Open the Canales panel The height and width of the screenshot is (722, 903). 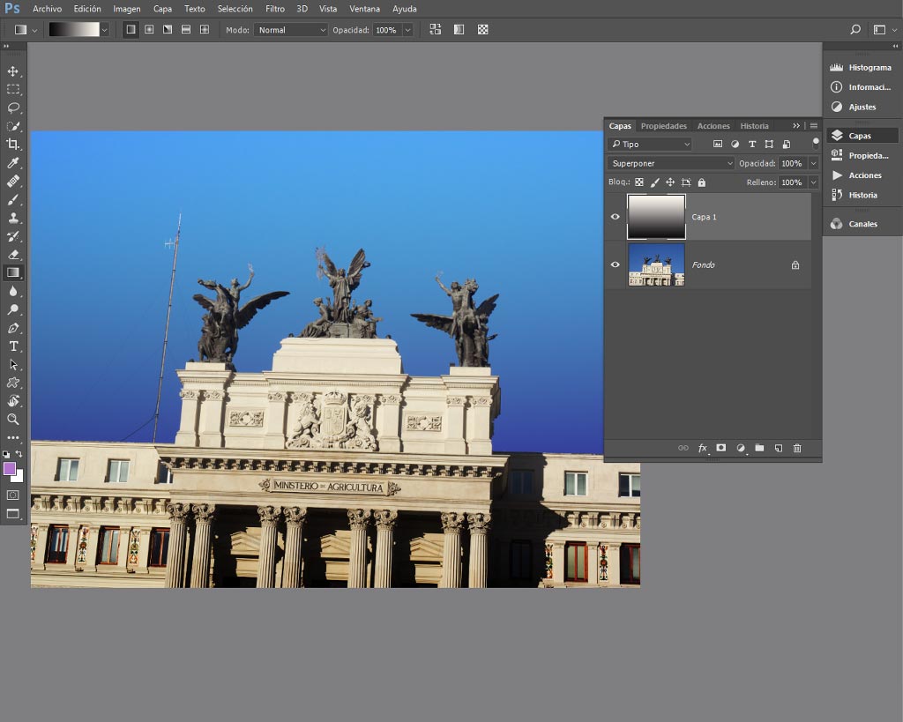(862, 224)
